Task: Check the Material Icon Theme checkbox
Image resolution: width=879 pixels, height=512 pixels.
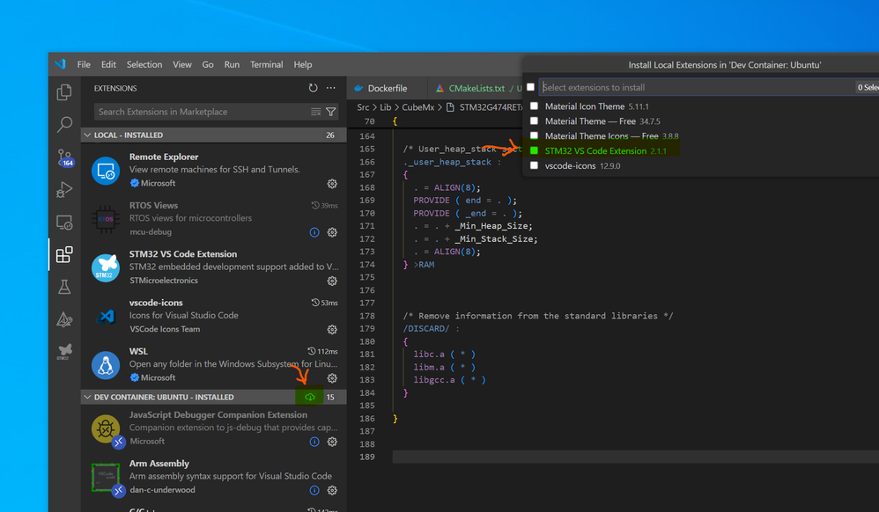Action: pyautogui.click(x=534, y=106)
